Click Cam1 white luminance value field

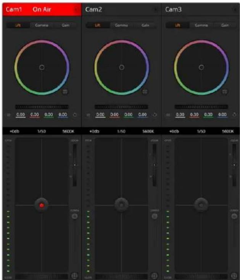pyautogui.click(x=21, y=115)
